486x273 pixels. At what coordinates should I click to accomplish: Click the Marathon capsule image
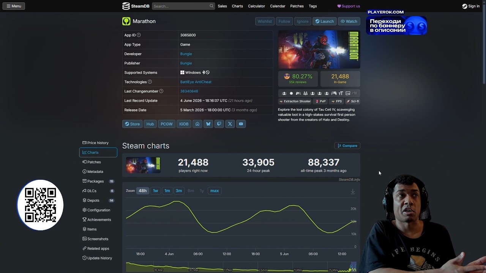tap(319, 50)
